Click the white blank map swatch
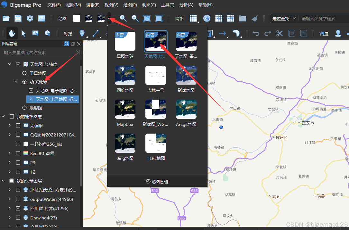This screenshot has width=349, height=230. point(77,18)
